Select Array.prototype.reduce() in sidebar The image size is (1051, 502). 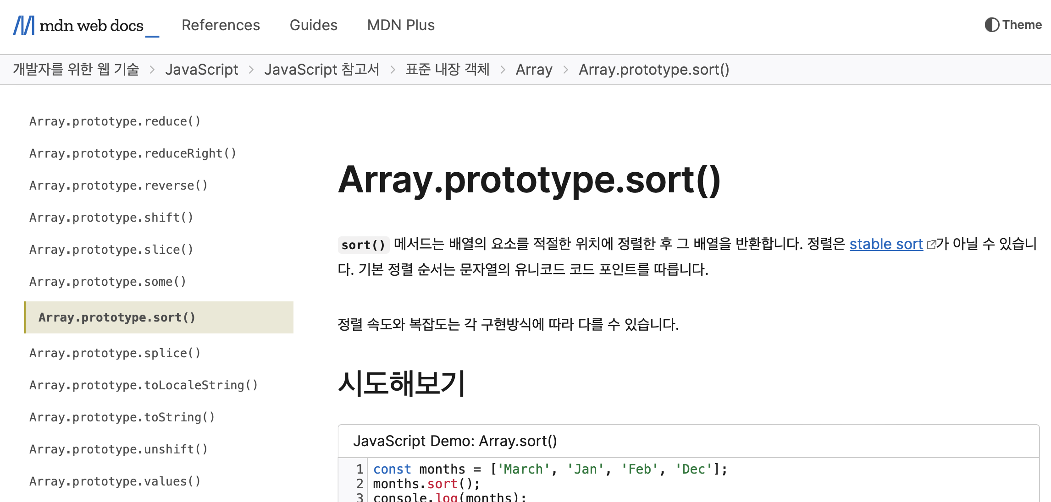pos(115,121)
